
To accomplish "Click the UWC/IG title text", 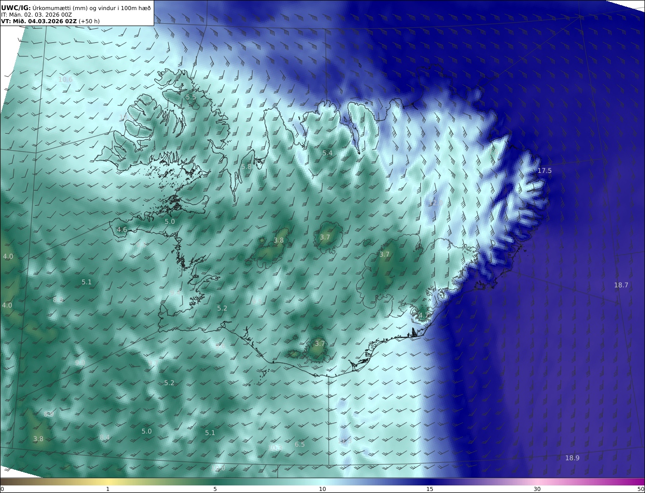I will pos(16,8).
